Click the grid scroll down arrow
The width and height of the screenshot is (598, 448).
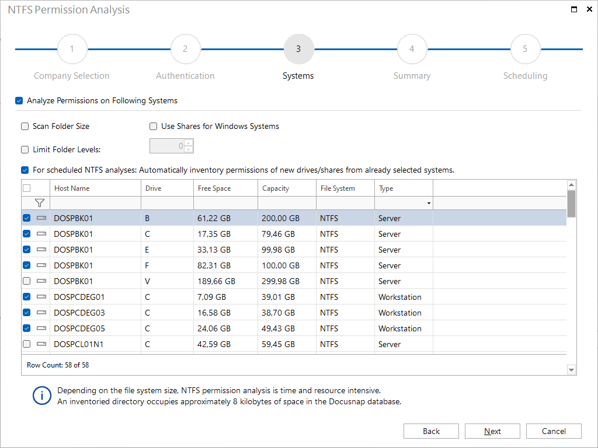(571, 369)
